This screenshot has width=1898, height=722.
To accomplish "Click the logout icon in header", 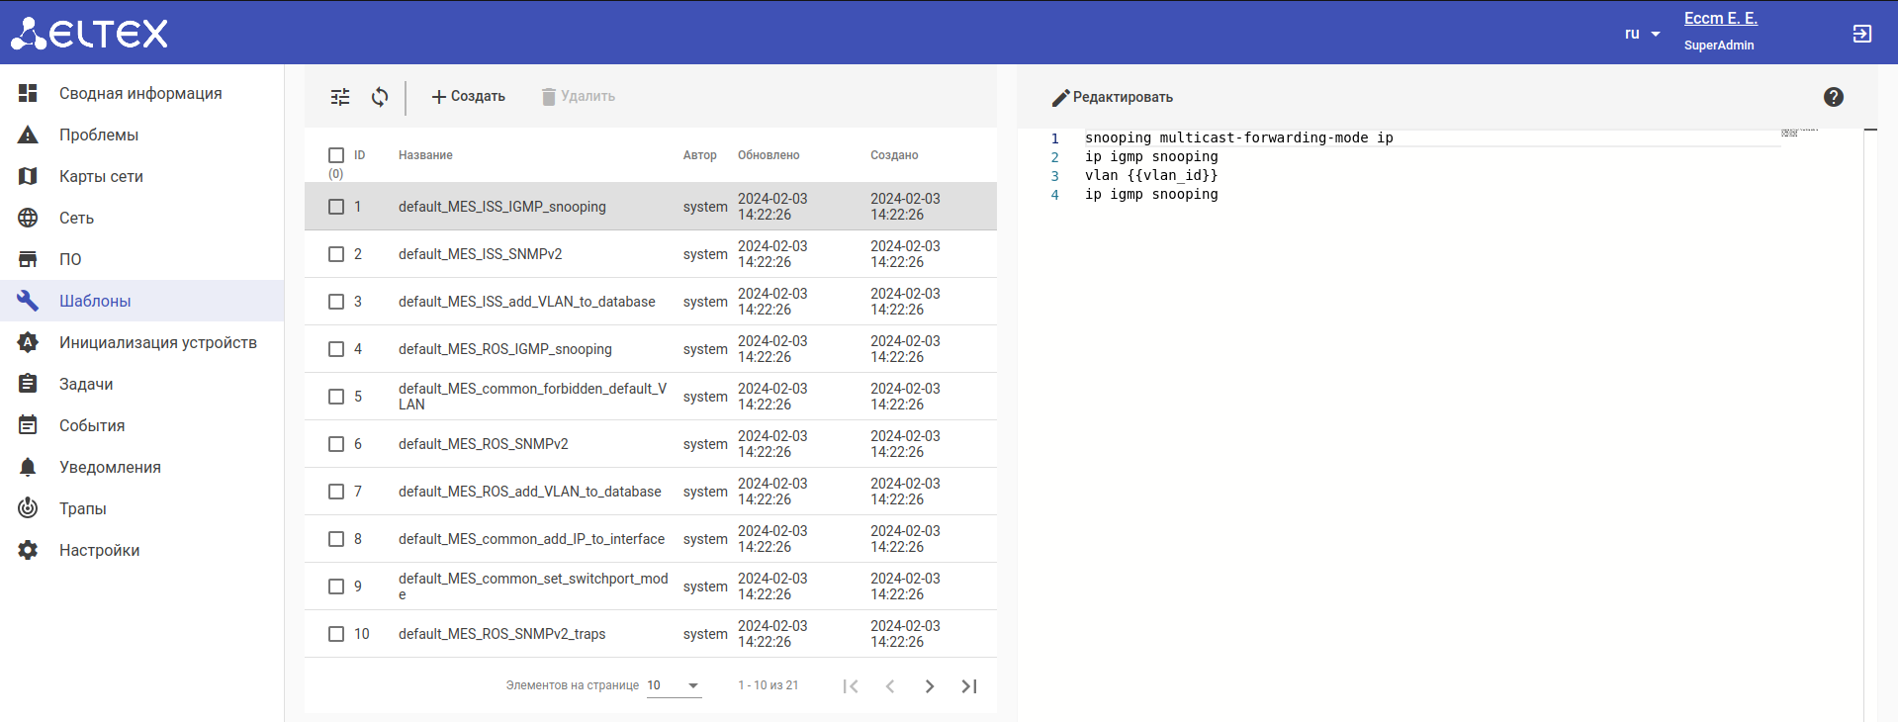I will [x=1861, y=34].
